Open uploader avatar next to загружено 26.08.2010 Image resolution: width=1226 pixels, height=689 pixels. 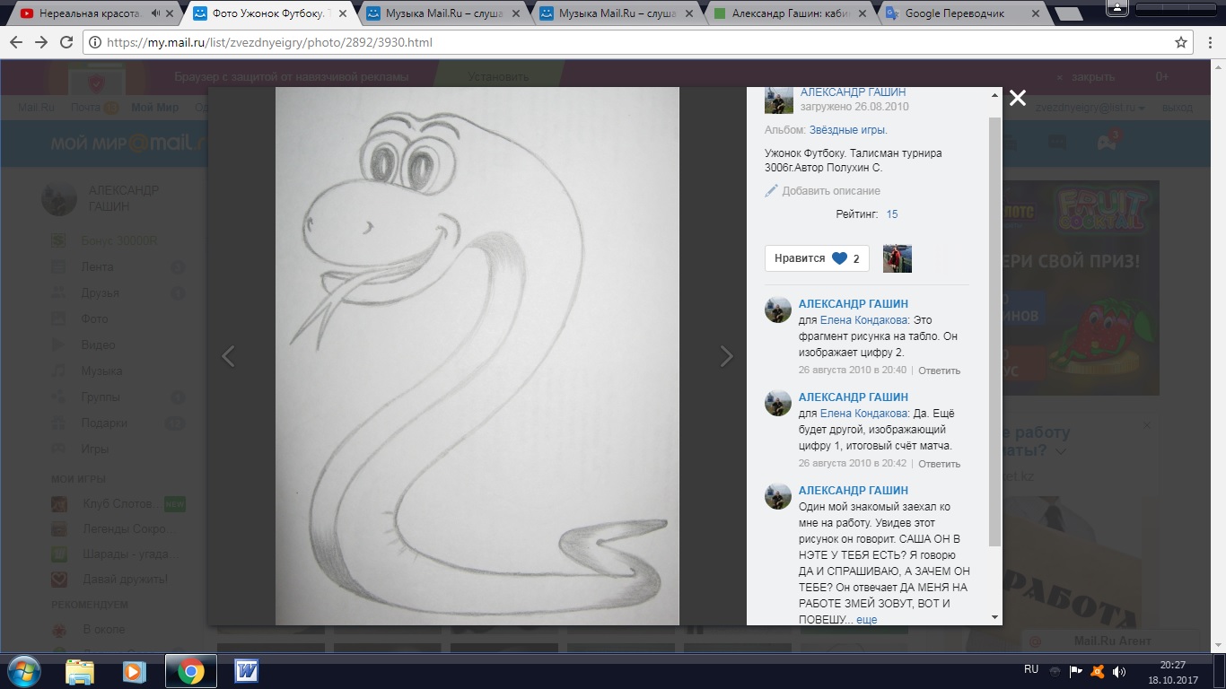[x=778, y=100]
